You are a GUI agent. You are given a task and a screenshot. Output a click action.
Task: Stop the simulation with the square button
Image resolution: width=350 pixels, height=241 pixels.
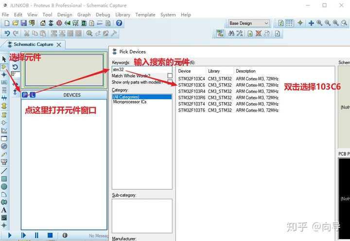click(x=50, y=235)
